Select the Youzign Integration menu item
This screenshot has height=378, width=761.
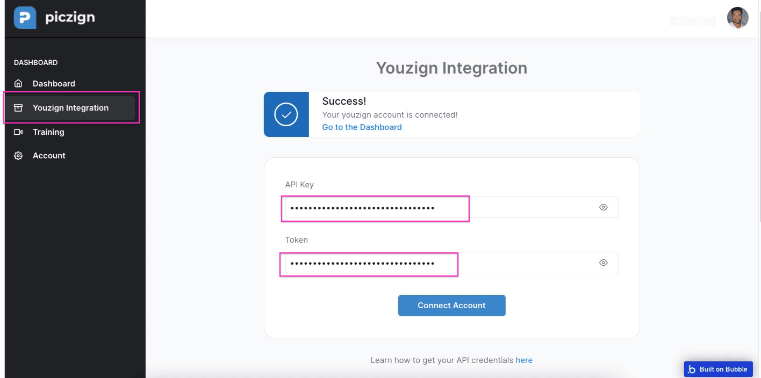(x=70, y=108)
